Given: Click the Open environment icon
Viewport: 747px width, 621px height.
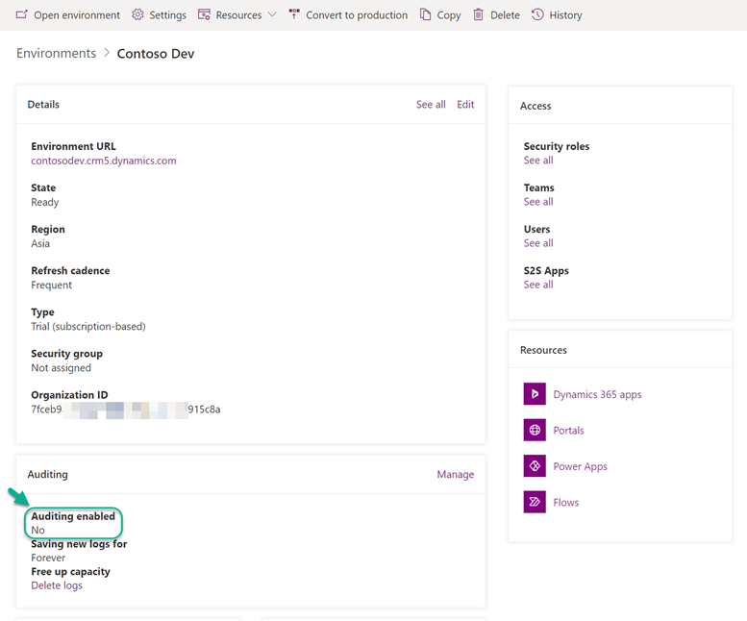Looking at the screenshot, I should [x=21, y=14].
